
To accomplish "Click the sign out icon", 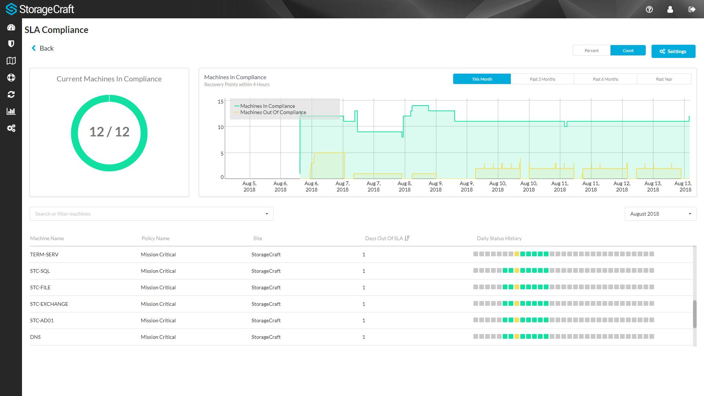I will (692, 10).
